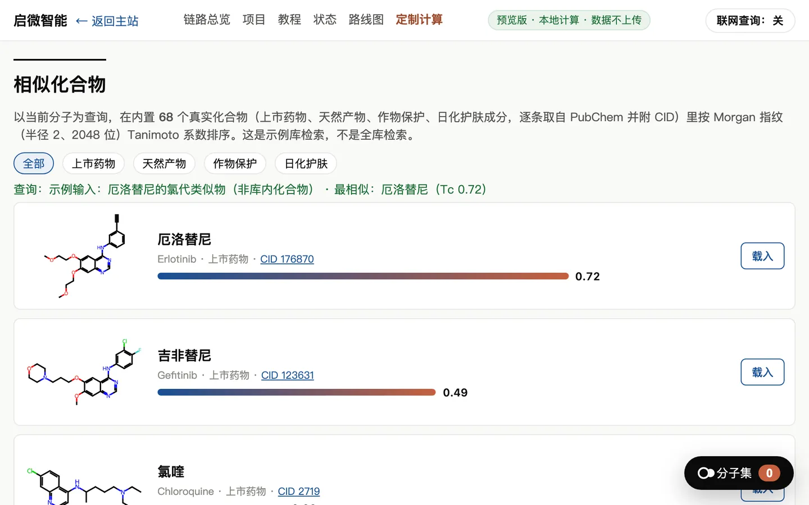Click the 吉非替尼 compound name
Screen dimensions: 809x505
tap(184, 356)
